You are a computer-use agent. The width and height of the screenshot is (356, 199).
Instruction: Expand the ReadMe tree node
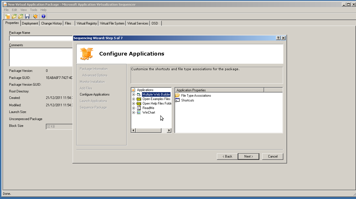[134, 108]
